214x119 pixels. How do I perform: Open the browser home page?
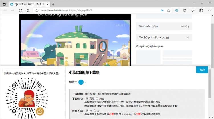pyautogui.click(x=28, y=11)
